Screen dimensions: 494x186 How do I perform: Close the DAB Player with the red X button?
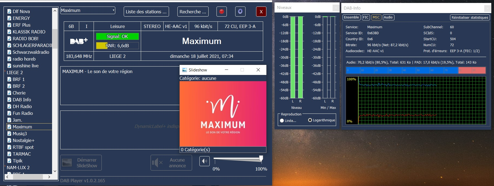point(261,11)
